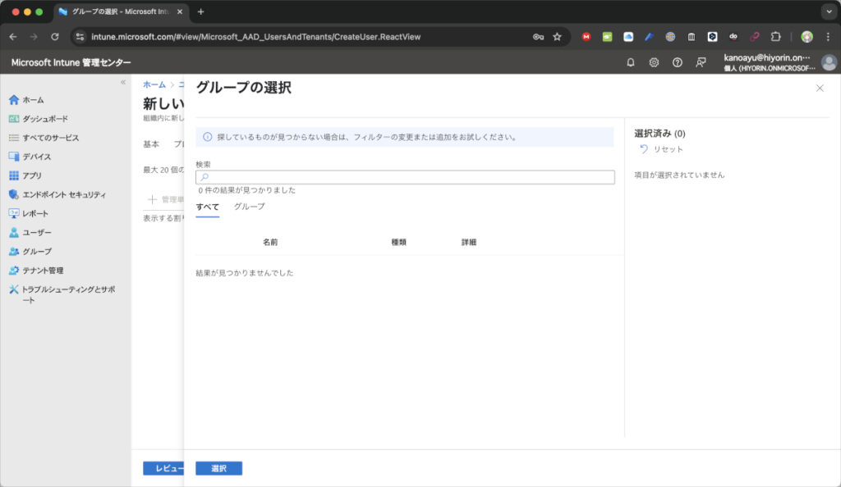Open the Chrome three-dot menu
The height and width of the screenshot is (487, 841).
point(828,37)
